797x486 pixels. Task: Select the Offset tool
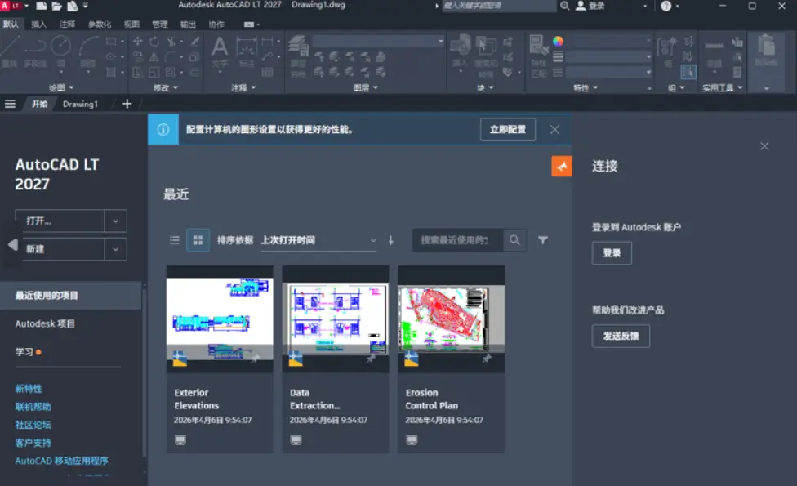tap(194, 72)
